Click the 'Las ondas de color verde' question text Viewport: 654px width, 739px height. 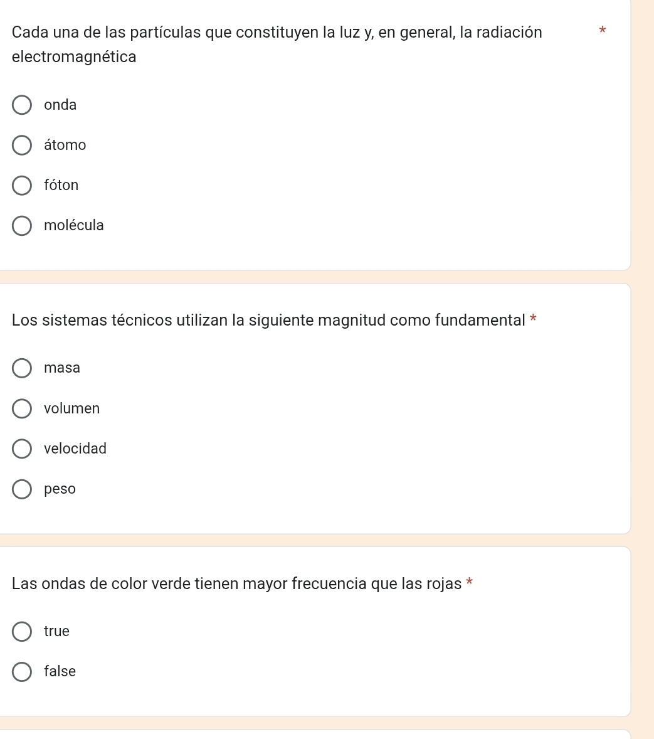coord(236,583)
